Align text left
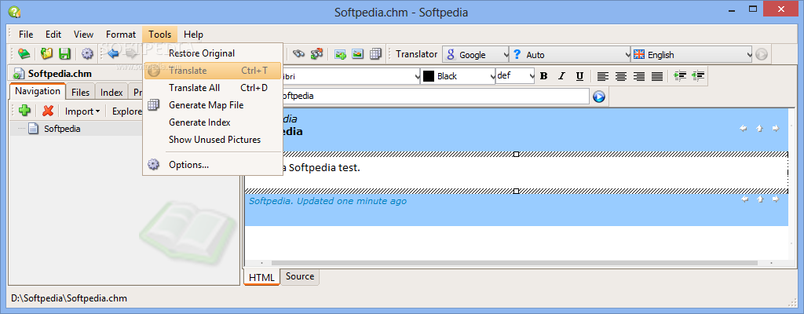The height and width of the screenshot is (314, 804). tap(603, 76)
